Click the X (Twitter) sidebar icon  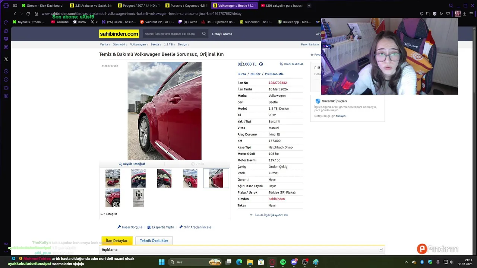pos(6,59)
